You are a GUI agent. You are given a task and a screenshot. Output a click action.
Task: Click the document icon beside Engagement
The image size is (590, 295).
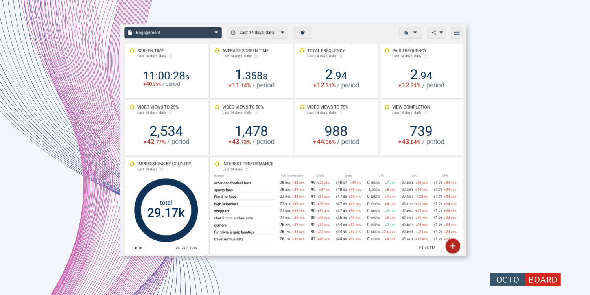pos(130,33)
